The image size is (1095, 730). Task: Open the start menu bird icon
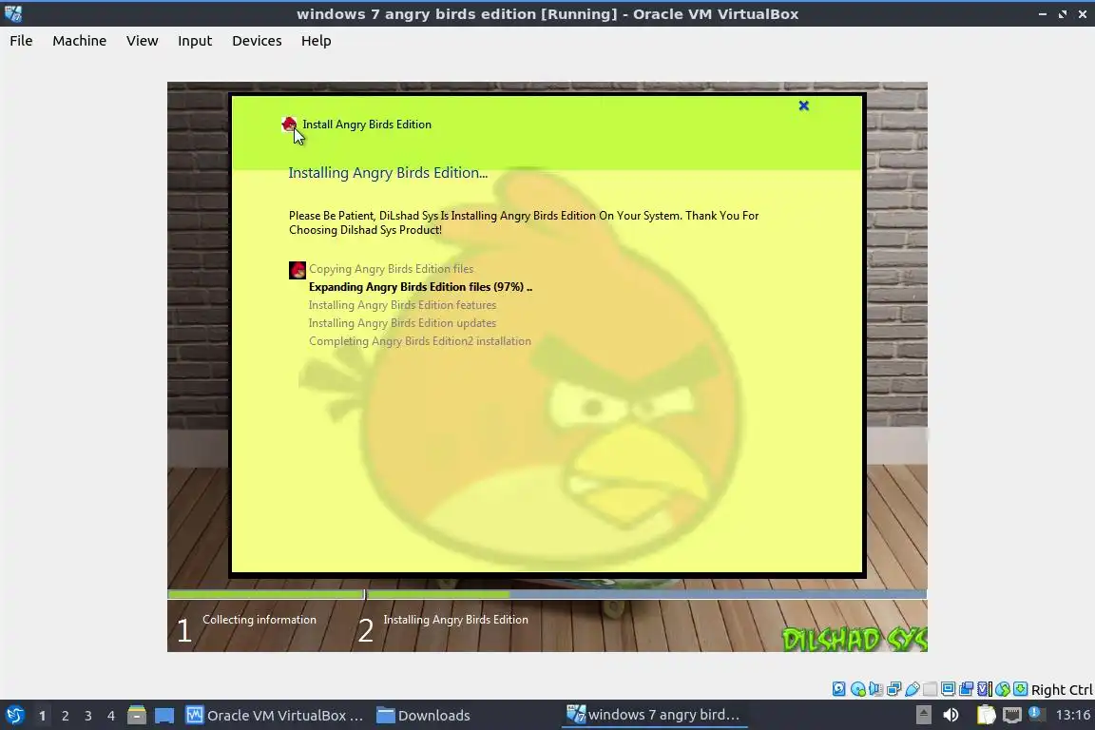pyautogui.click(x=14, y=716)
